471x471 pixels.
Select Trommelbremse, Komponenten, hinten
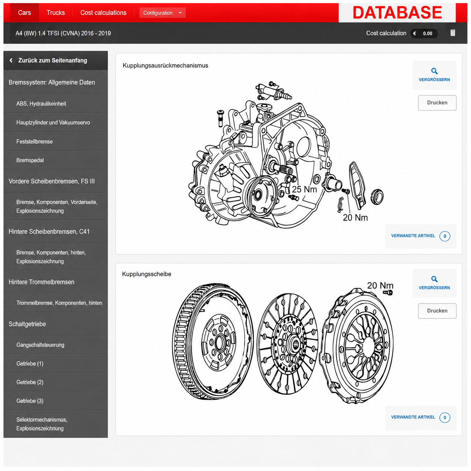click(56, 303)
